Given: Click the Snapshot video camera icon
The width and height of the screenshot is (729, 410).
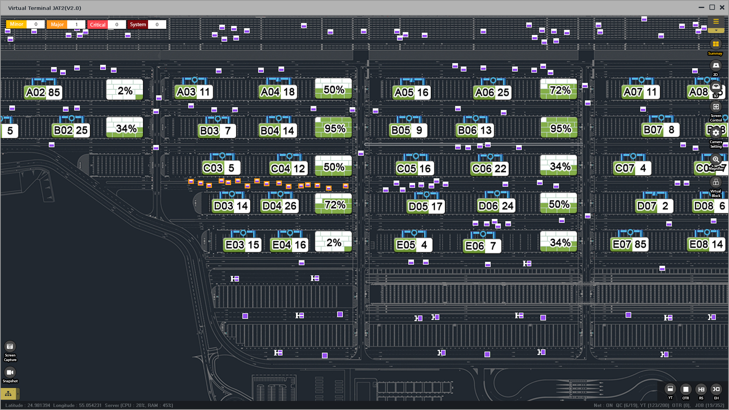Looking at the screenshot, I should point(10,372).
